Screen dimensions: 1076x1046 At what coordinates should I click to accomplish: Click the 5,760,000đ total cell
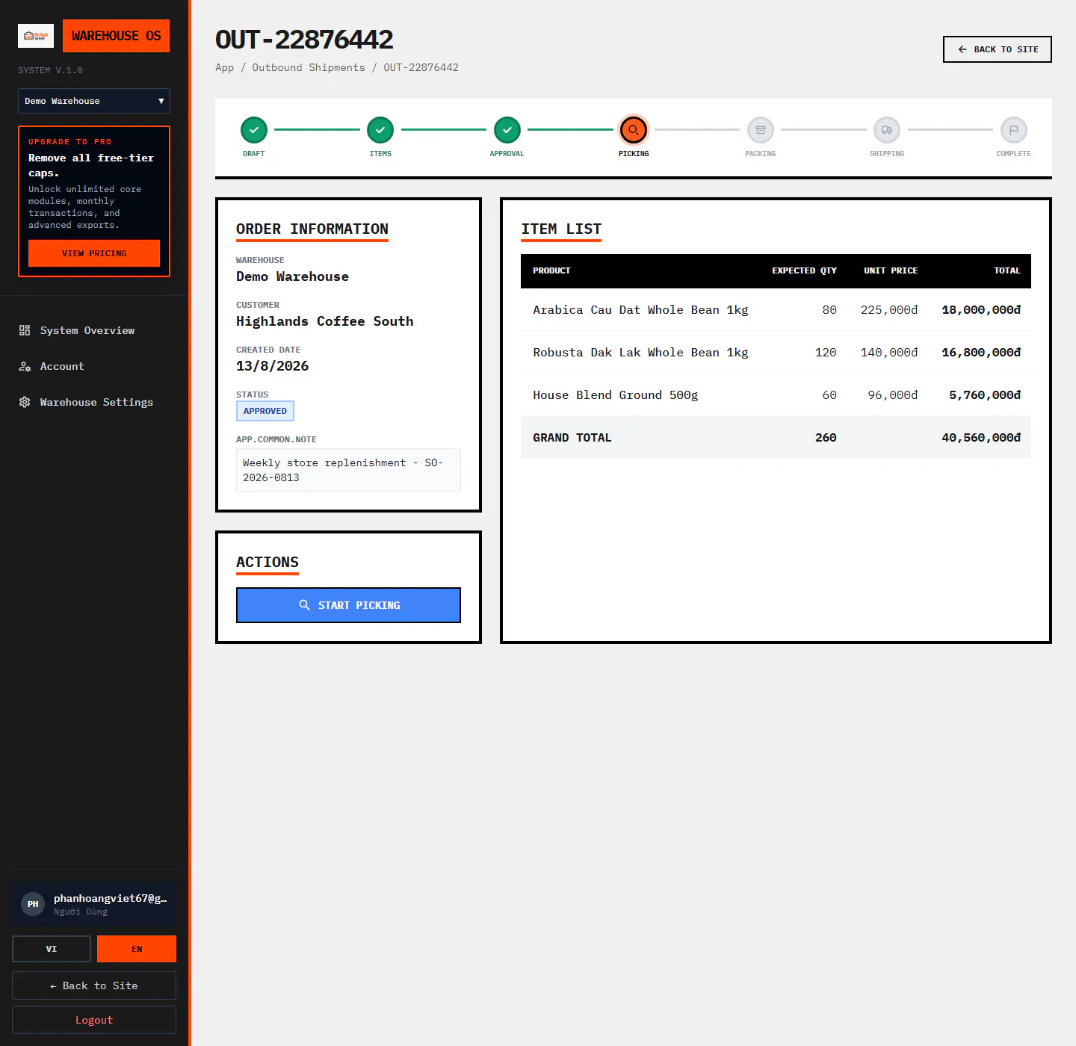pos(985,395)
